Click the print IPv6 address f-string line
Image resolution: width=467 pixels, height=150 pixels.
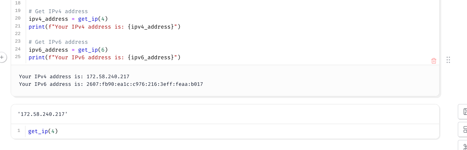pyautogui.click(x=105, y=57)
